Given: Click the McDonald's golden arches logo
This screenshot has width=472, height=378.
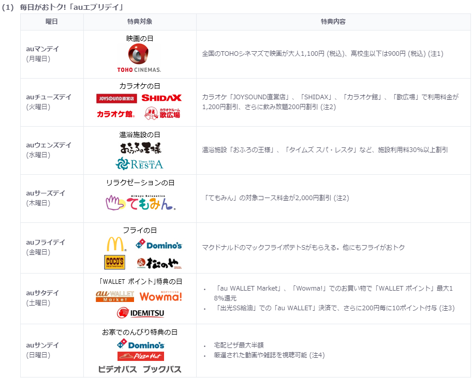Looking at the screenshot, I should (x=116, y=244).
